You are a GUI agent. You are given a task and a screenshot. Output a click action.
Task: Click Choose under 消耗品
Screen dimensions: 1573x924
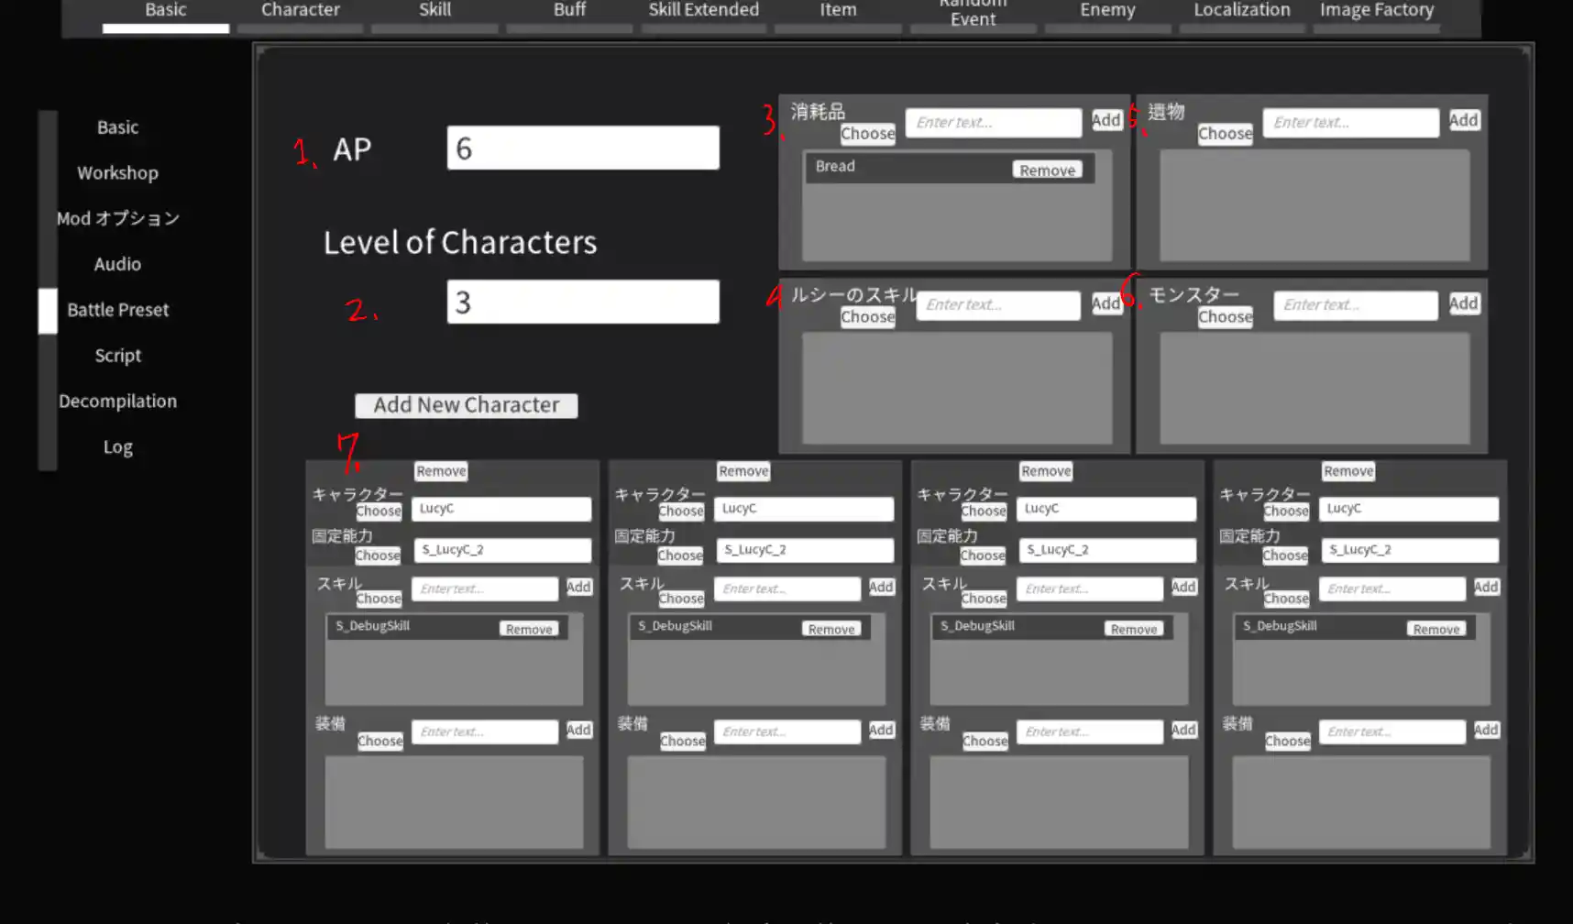[x=867, y=134]
